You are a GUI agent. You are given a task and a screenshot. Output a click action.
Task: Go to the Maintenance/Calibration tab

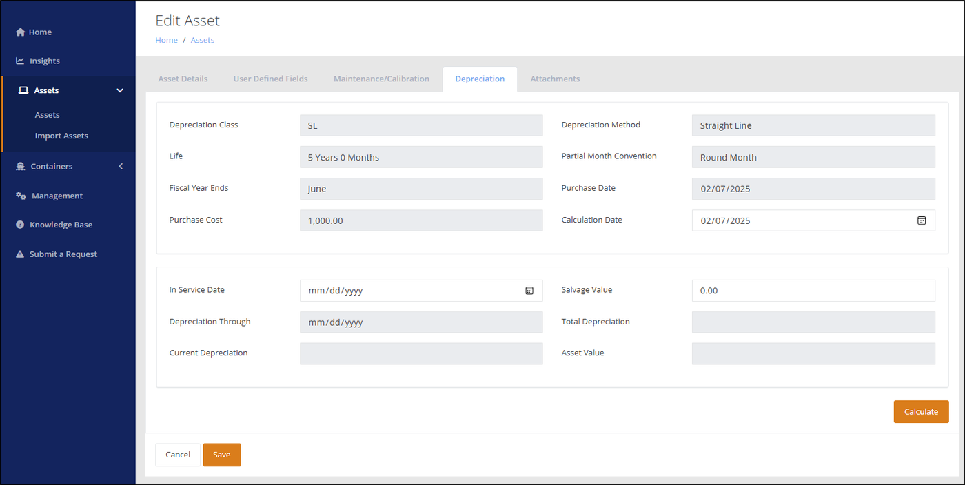[381, 79]
